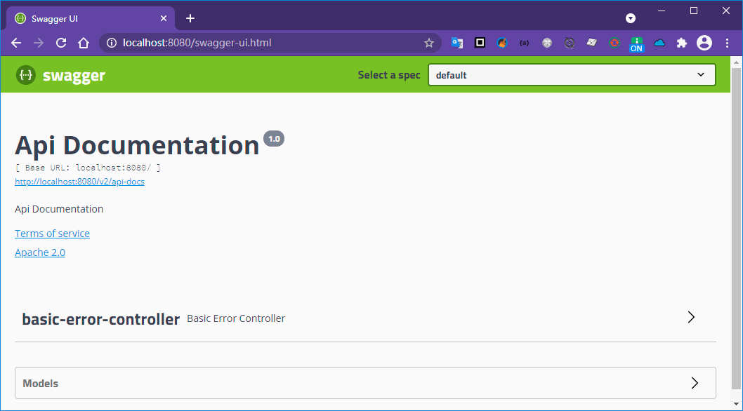Expand the basic-error-controller section arrow
743x411 pixels.
point(691,317)
